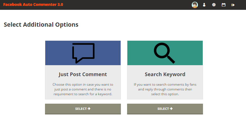This screenshot has height=134, width=246.
Task: Click the dark top navigation bar
Action: pos(127,5)
